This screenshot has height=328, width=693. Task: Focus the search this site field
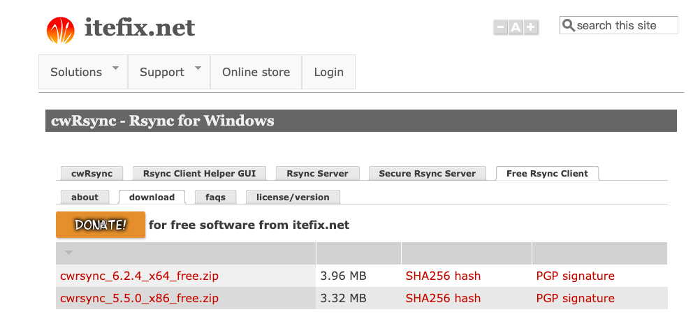619,25
